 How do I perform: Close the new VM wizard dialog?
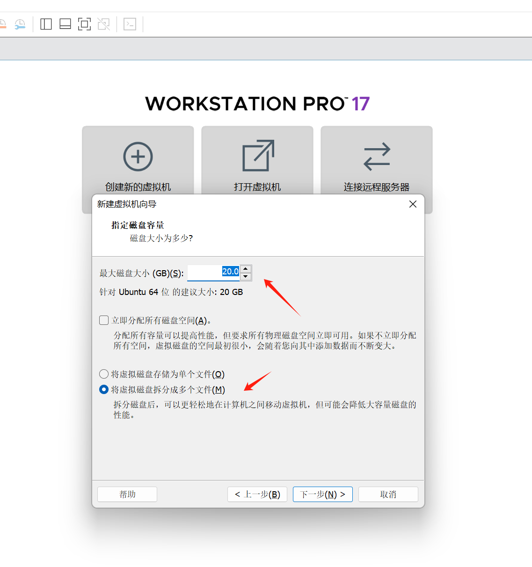[x=413, y=204]
